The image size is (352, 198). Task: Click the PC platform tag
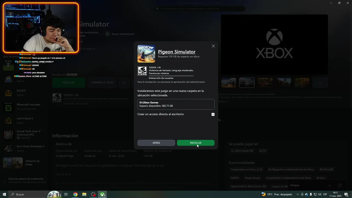click(x=263, y=151)
